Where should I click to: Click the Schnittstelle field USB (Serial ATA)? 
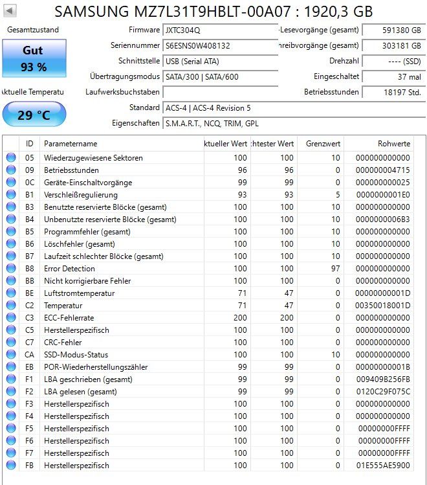pyautogui.click(x=221, y=62)
